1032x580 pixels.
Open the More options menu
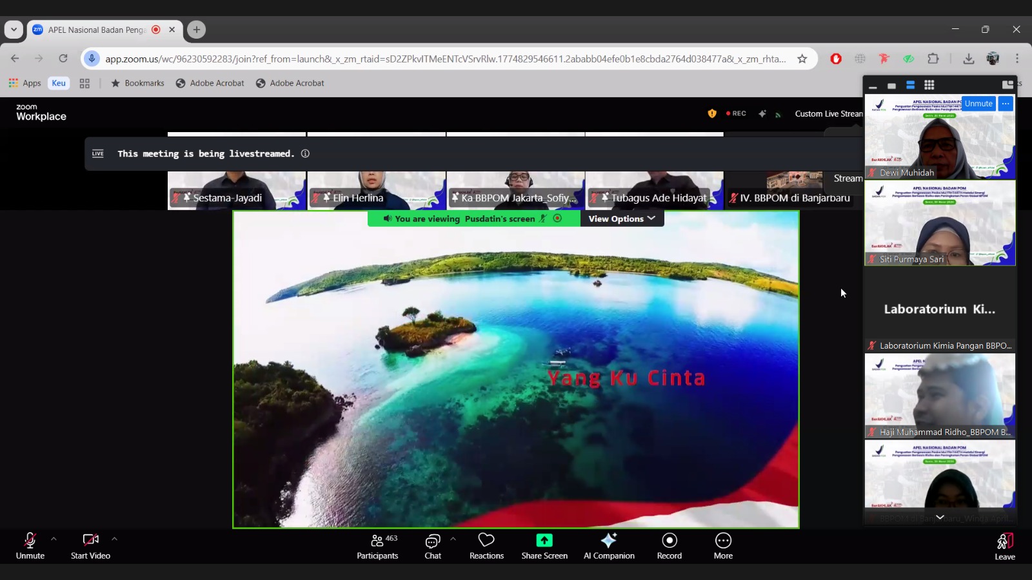(723, 546)
